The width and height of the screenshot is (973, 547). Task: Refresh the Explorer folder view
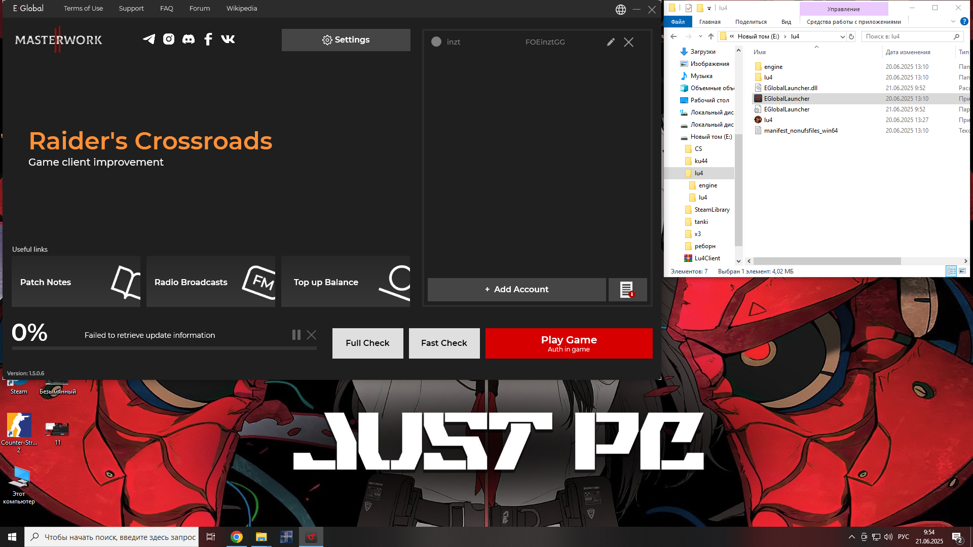click(x=851, y=36)
